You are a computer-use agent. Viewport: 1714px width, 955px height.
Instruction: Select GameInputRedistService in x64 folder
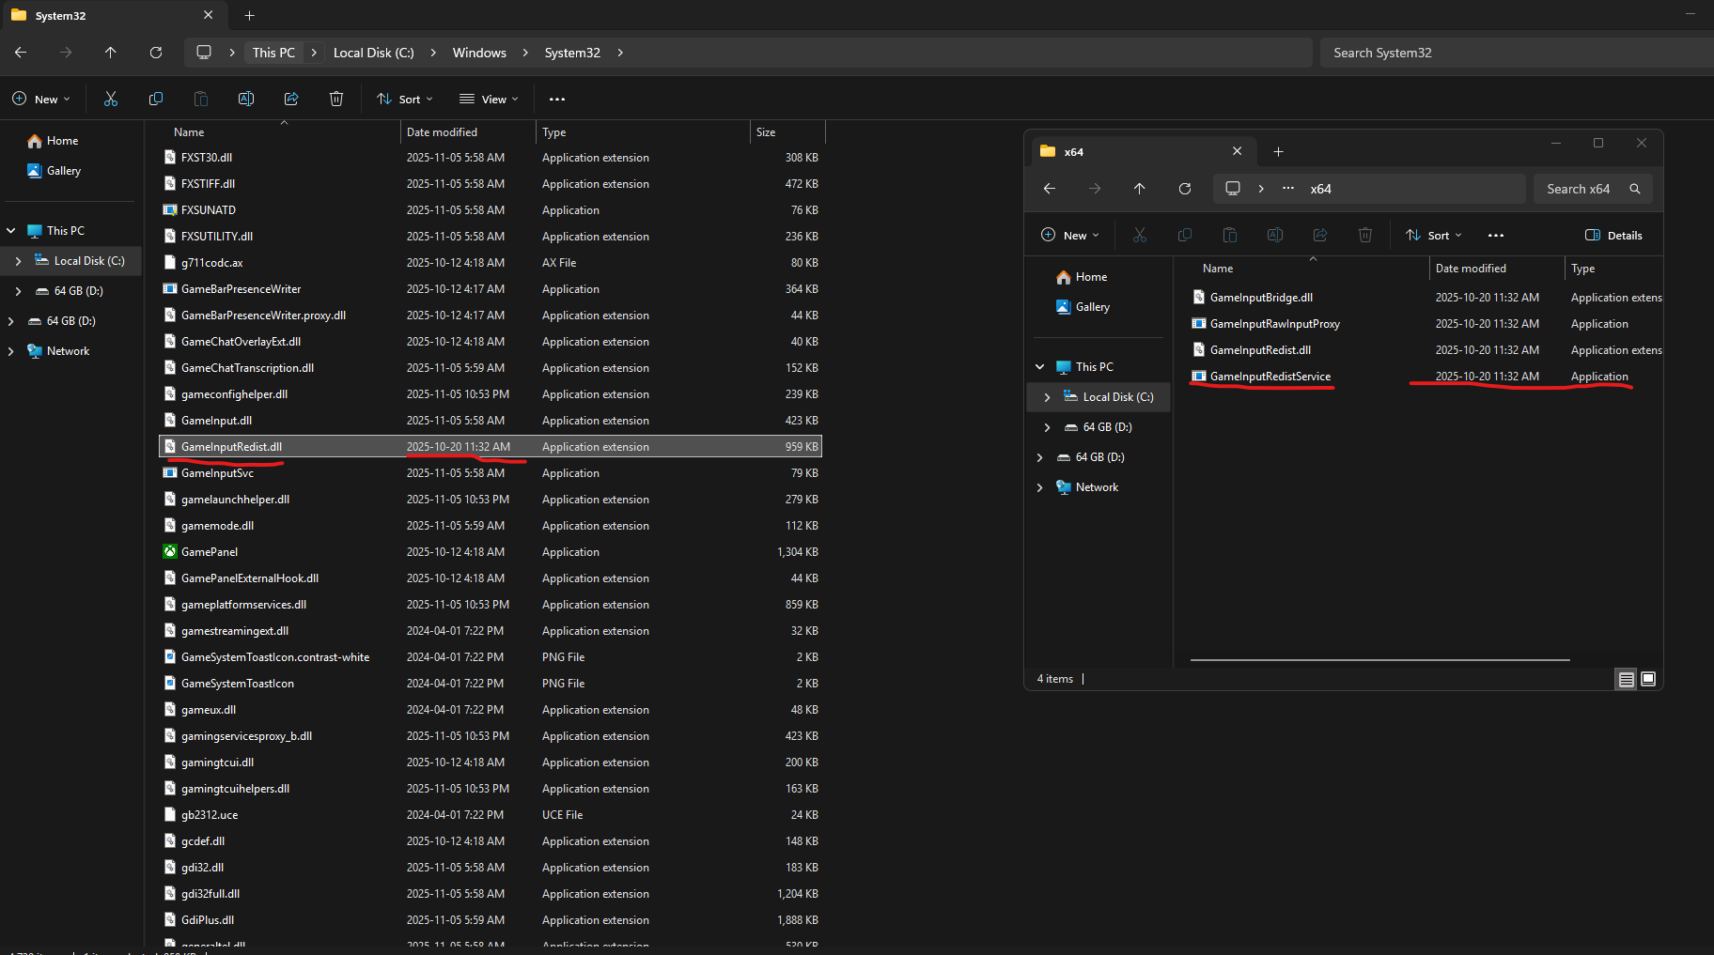(1270, 377)
